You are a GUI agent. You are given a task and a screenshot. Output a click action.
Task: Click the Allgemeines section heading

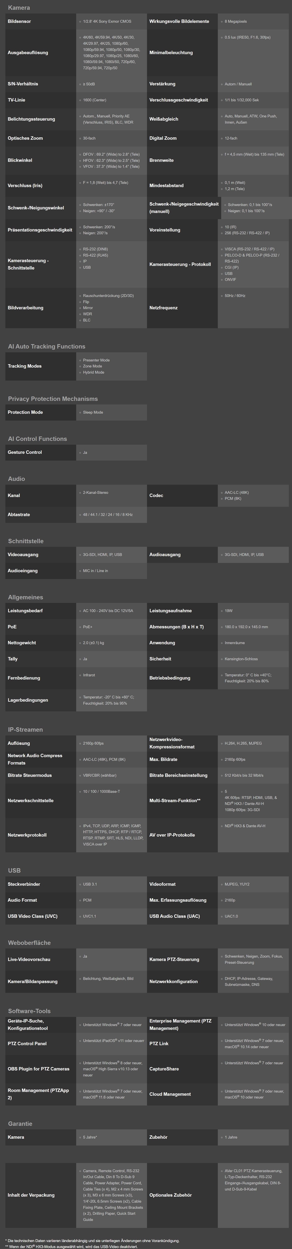click(x=26, y=597)
